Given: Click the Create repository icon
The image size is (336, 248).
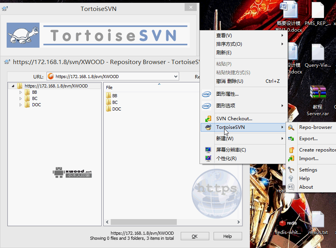Looking at the screenshot, I should pyautogui.click(x=291, y=150).
